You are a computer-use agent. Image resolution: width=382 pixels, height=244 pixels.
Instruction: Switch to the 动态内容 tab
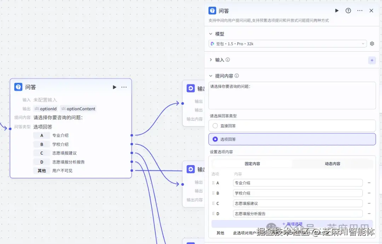332,164
